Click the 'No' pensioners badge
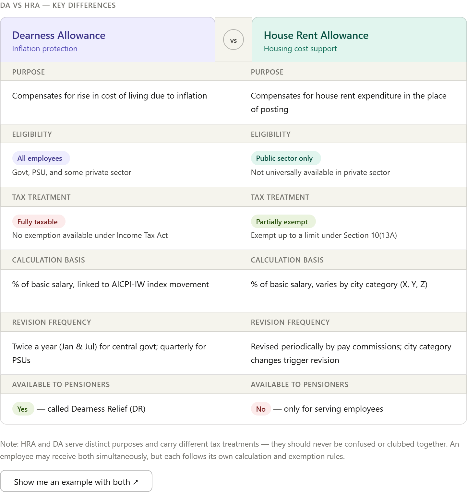The height and width of the screenshot is (492, 467). pyautogui.click(x=261, y=409)
